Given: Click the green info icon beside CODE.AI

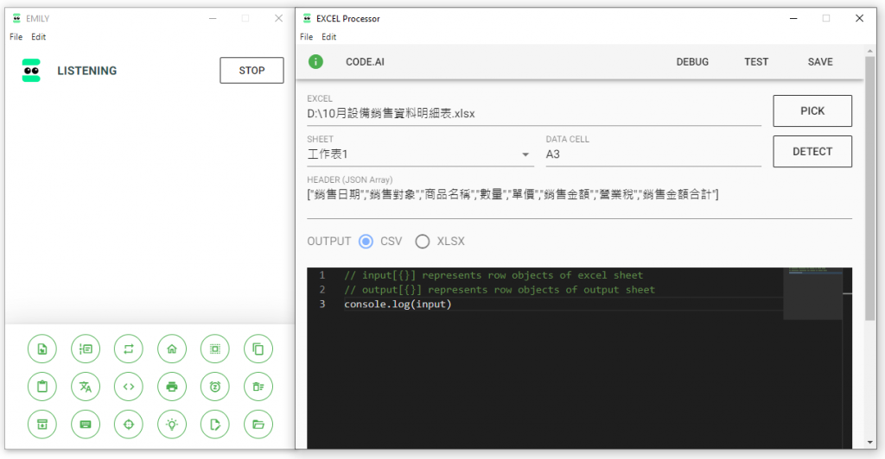Looking at the screenshot, I should tap(316, 62).
